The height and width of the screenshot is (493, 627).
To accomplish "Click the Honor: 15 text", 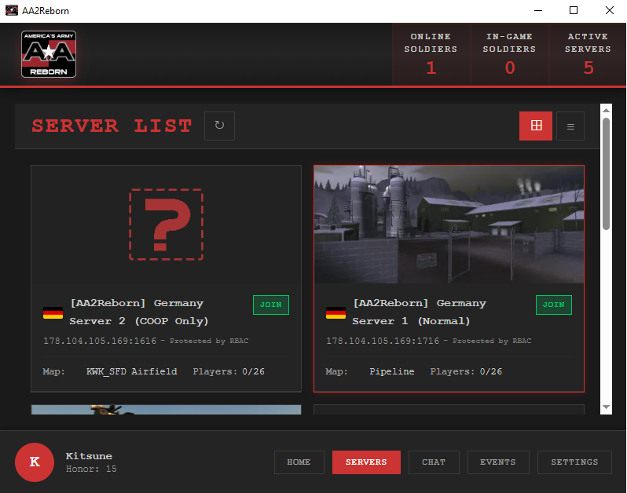I will click(x=91, y=469).
